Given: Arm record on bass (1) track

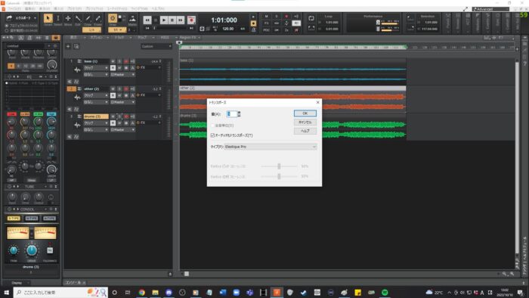Looking at the screenshot, I should (126, 61).
